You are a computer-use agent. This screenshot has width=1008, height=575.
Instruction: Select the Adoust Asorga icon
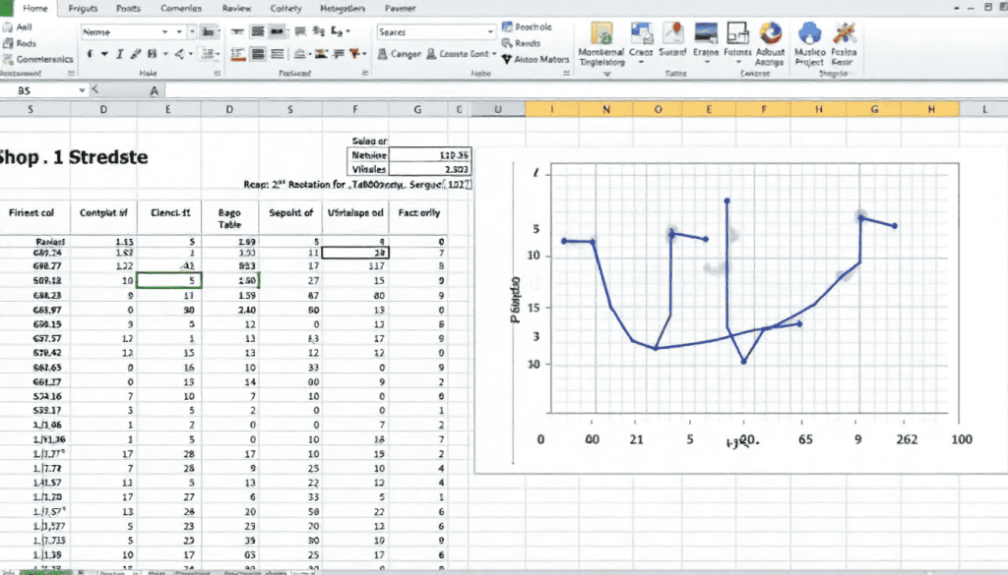coord(768,34)
